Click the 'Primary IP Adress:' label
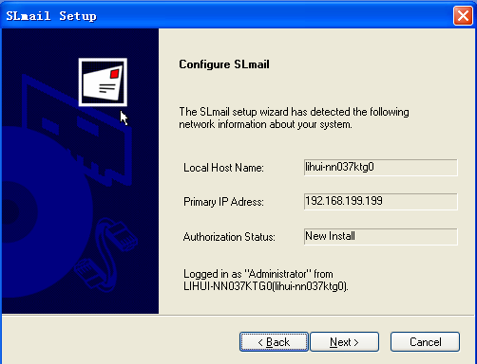Screen dimensions: 477x364 click(223, 202)
